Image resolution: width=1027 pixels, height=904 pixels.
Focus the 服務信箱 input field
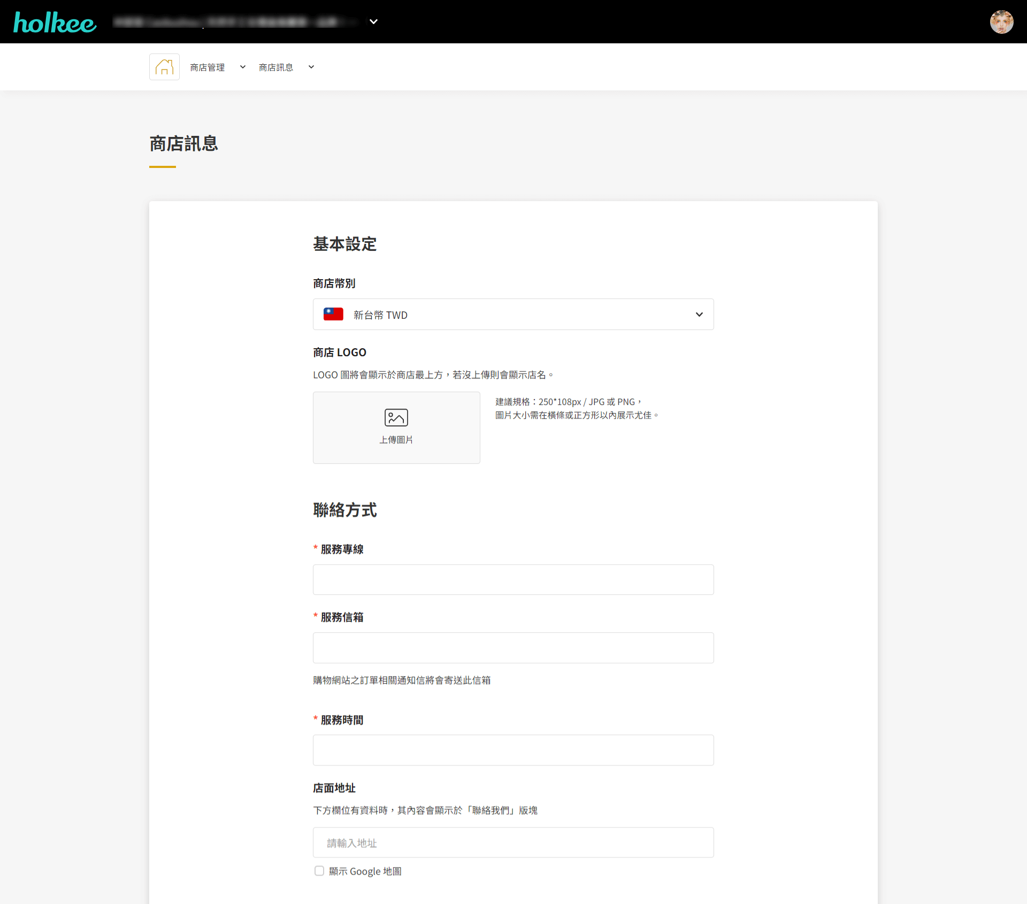coord(513,648)
